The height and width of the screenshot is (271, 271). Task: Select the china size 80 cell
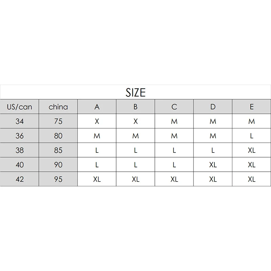58,136
